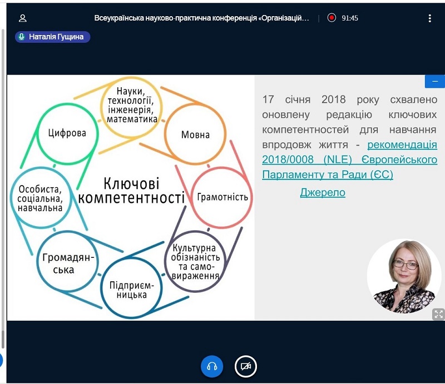The image size is (445, 384).
Task: Click the red recording indicator
Action: pos(332,18)
